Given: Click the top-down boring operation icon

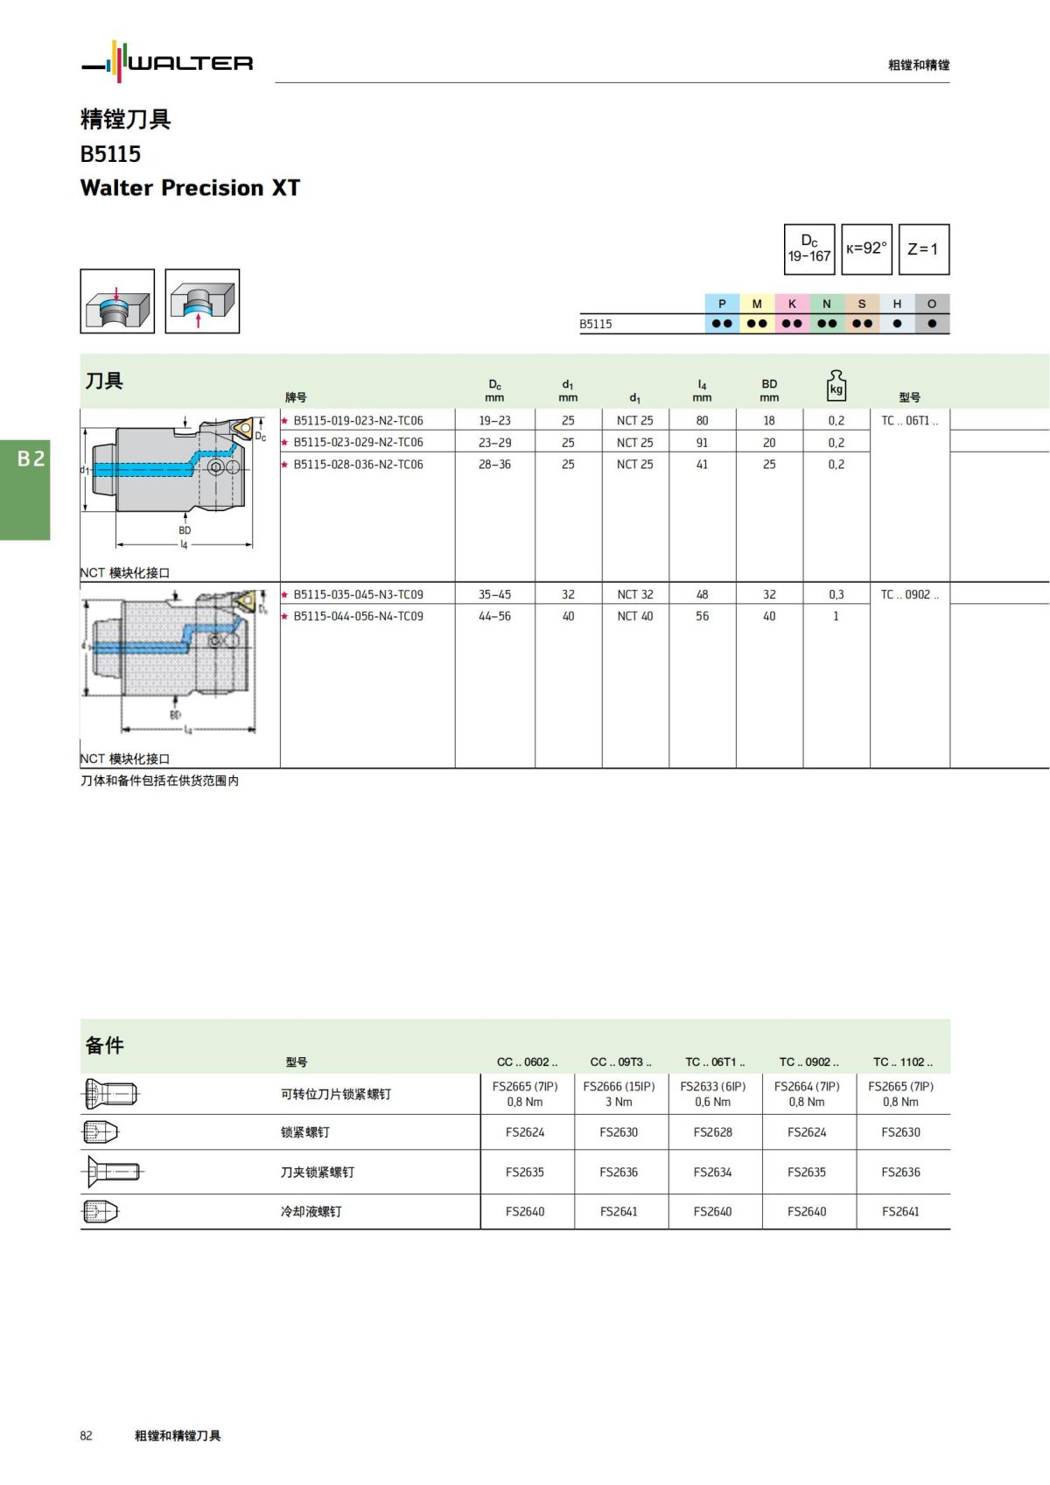Looking at the screenshot, I should (x=117, y=301).
